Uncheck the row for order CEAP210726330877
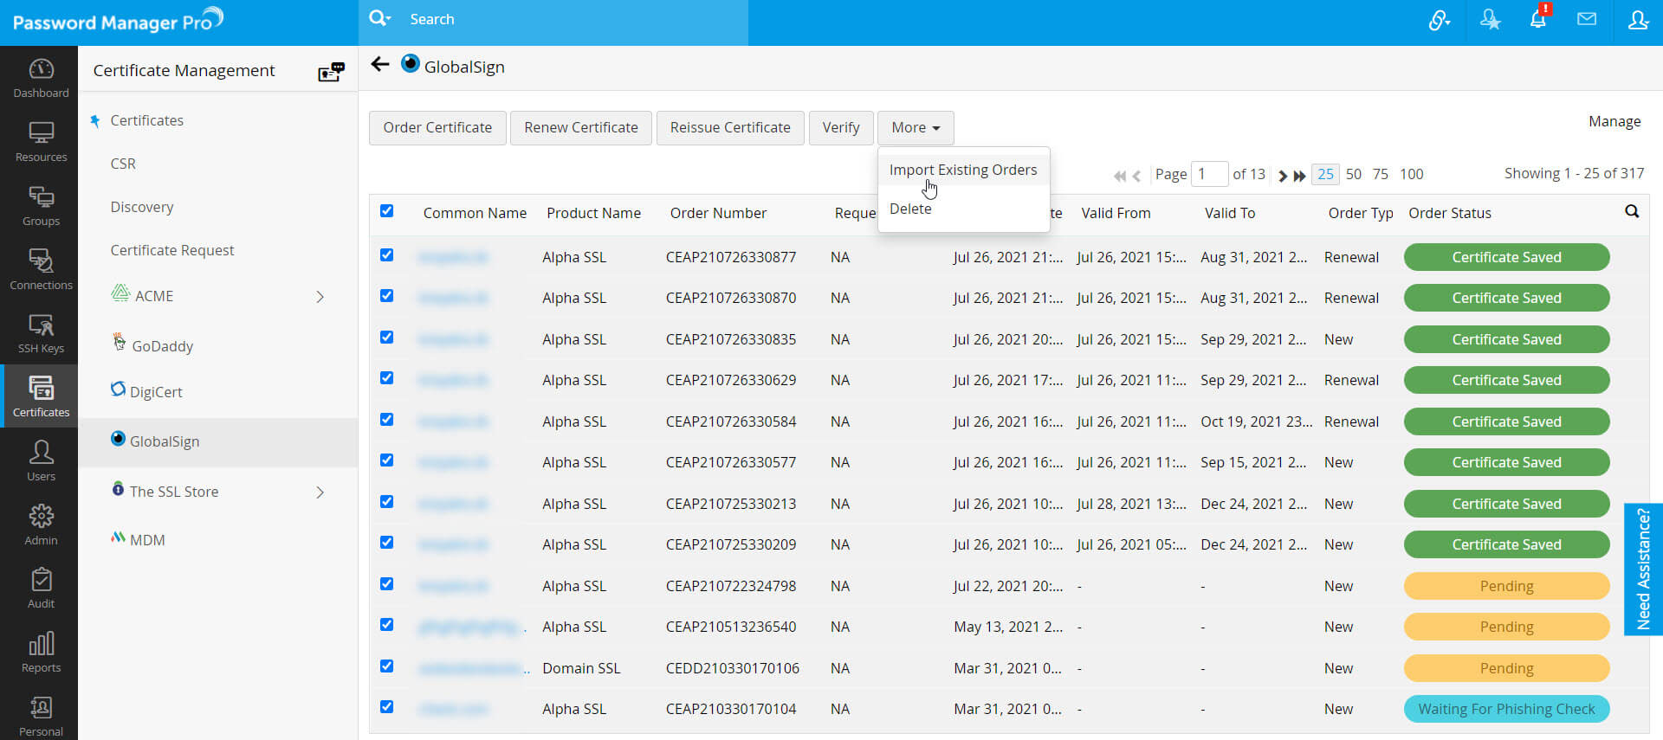 pos(387,255)
